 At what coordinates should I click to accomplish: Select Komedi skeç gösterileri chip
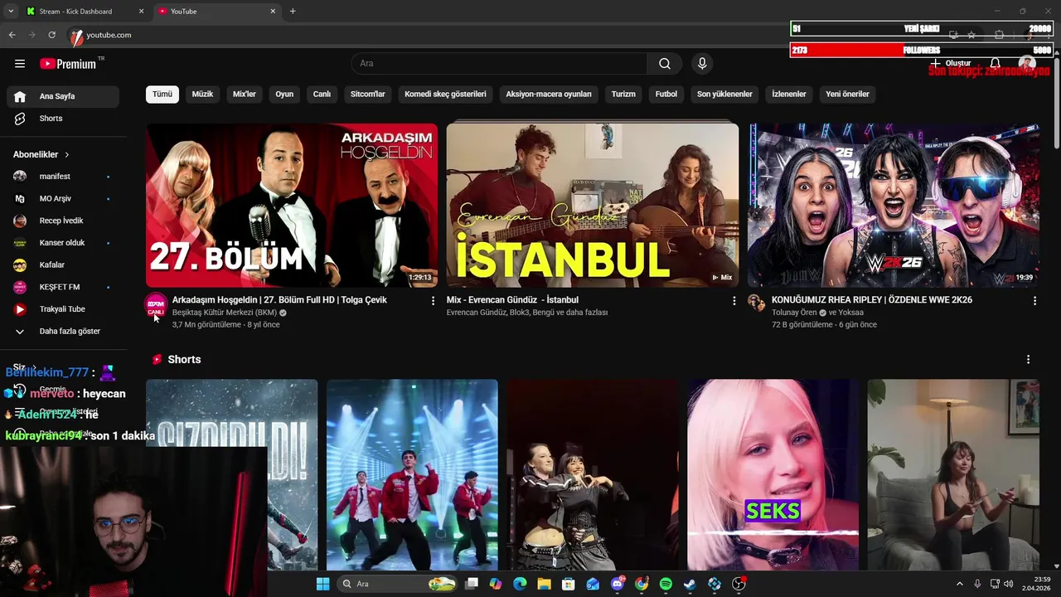click(x=445, y=95)
